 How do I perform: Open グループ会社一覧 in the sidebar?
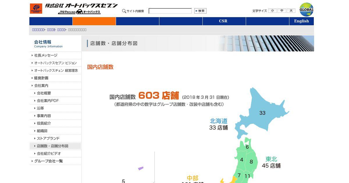coord(48,161)
